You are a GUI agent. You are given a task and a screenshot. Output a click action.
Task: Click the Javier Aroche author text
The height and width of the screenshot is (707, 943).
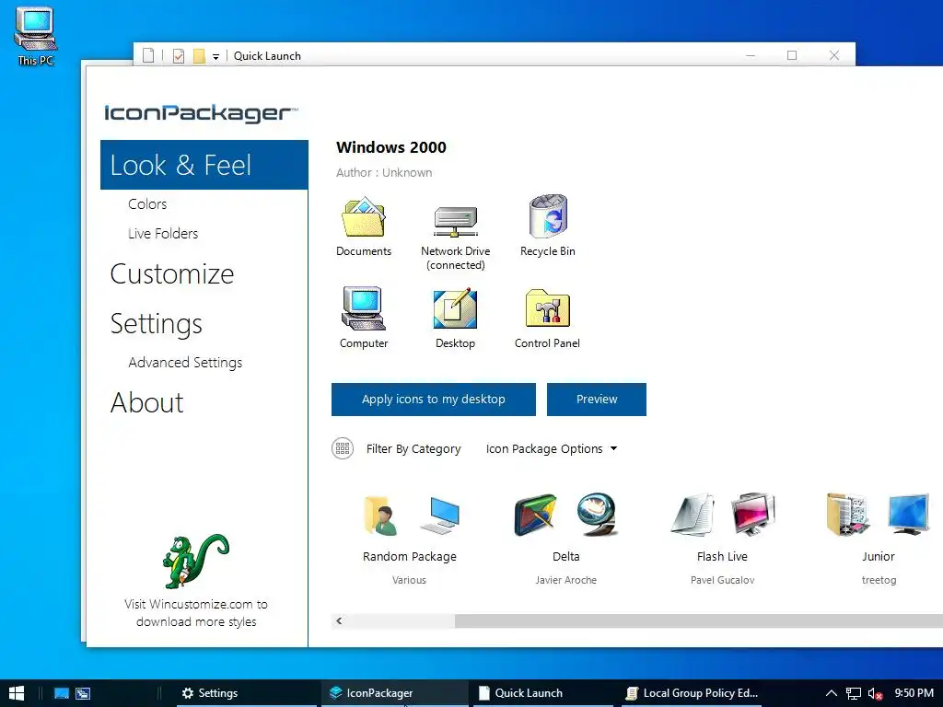[566, 580]
